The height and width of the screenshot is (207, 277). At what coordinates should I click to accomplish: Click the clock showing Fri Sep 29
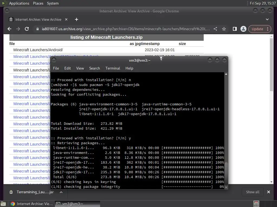pos(263,3)
